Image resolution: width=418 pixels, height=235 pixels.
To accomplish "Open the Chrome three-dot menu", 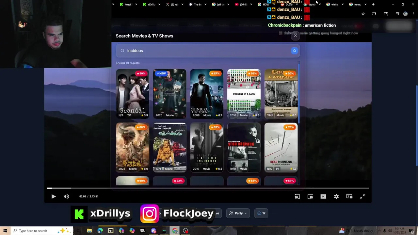I will point(413,14).
